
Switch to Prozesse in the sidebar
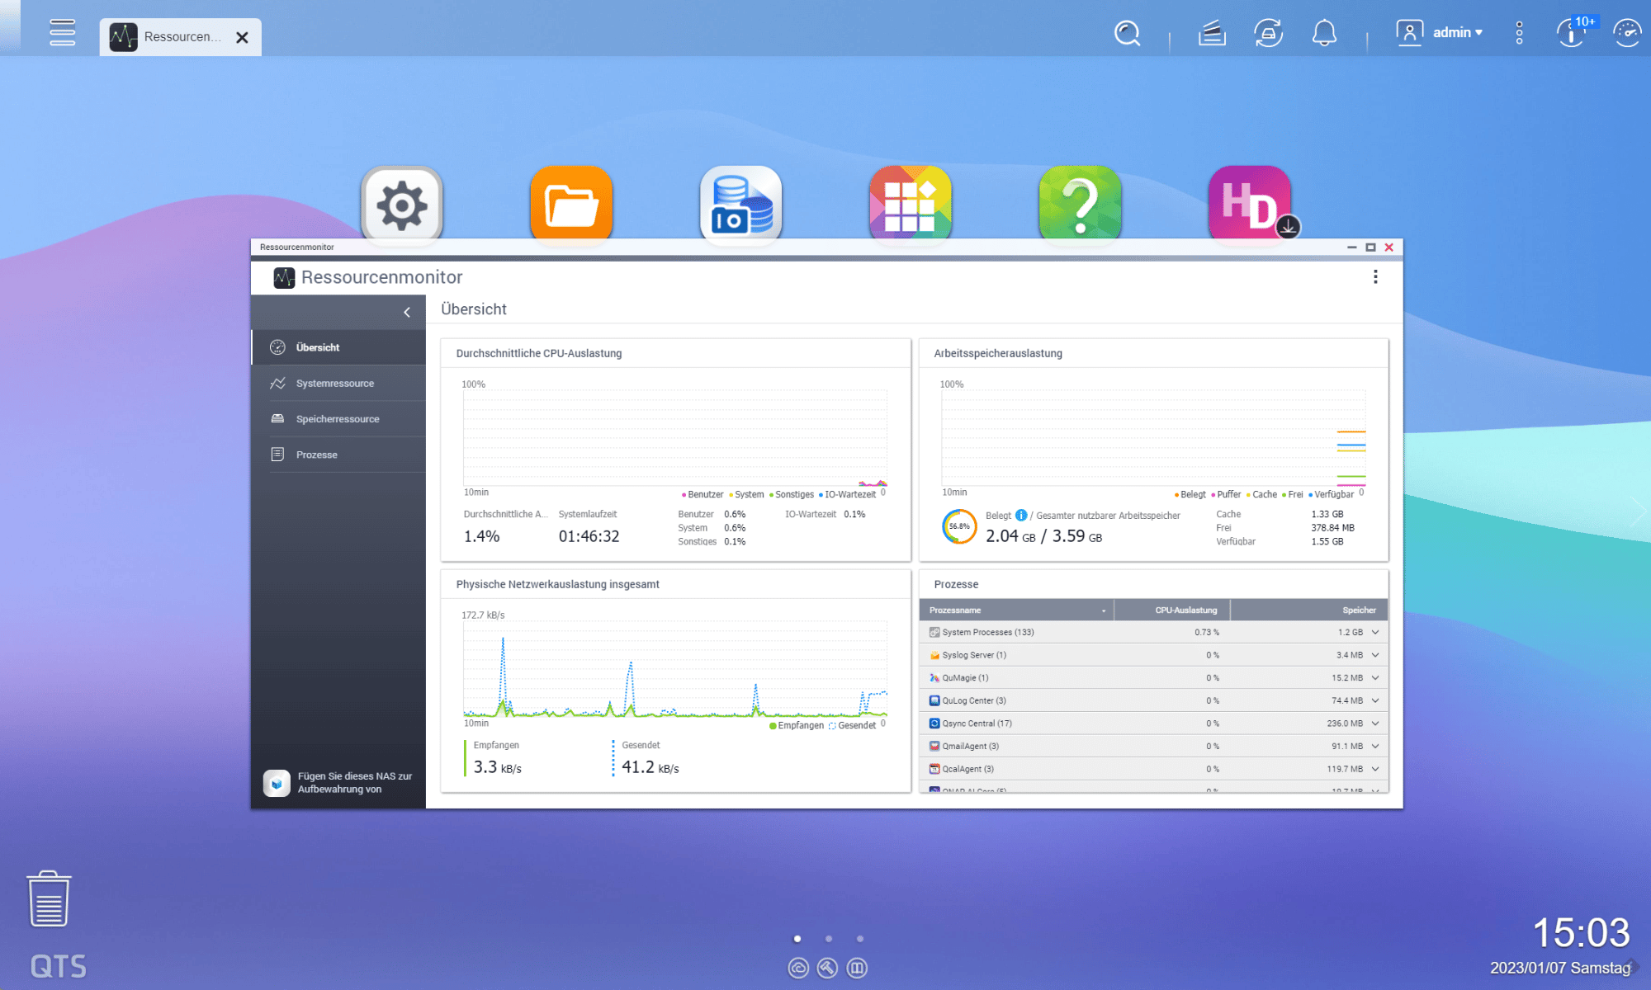click(316, 455)
